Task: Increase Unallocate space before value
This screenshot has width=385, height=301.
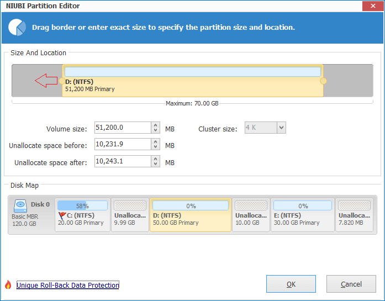Action: (x=155, y=141)
